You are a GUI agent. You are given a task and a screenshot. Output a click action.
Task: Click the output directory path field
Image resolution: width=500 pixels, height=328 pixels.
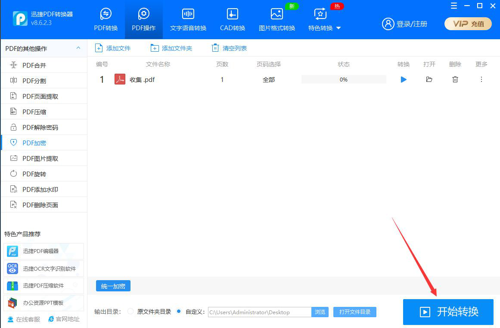click(x=260, y=312)
